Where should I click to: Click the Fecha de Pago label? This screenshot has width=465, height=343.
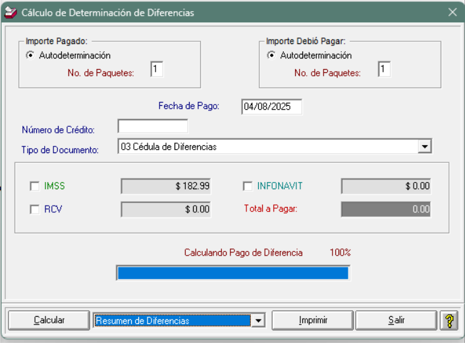point(189,106)
